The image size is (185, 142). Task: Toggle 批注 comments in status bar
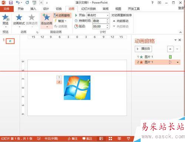87,139
